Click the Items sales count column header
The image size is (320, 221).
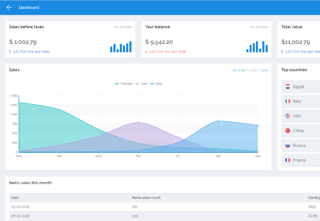[146, 198]
